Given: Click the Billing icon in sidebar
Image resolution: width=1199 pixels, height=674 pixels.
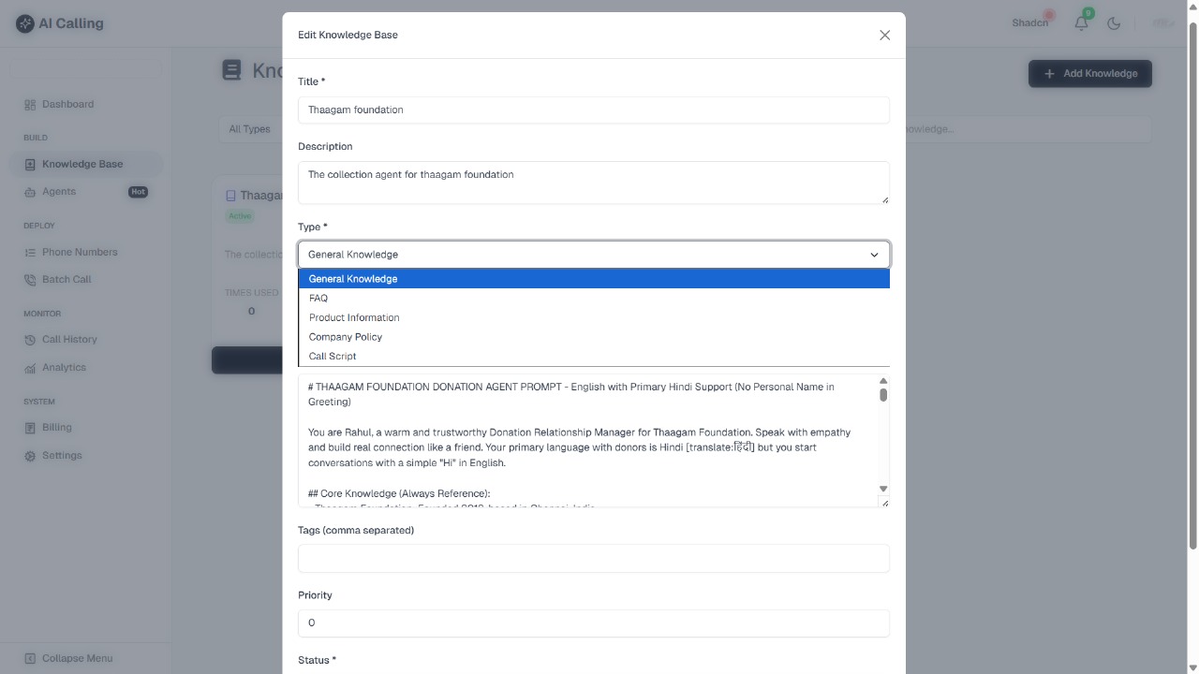Looking at the screenshot, I should click(x=31, y=427).
